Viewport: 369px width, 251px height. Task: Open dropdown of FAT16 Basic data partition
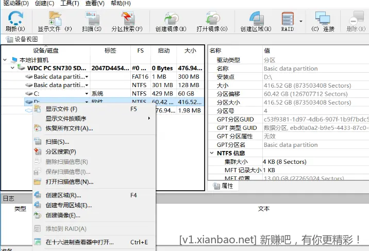(x=87, y=77)
